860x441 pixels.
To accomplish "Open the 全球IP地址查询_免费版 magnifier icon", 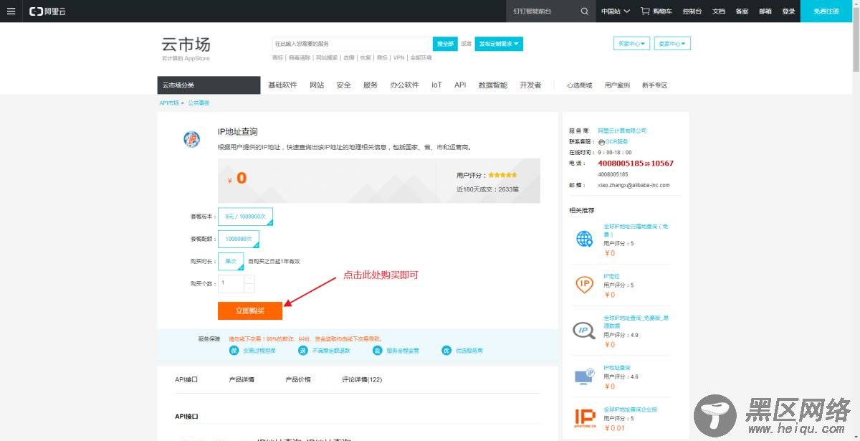I will coord(583,331).
